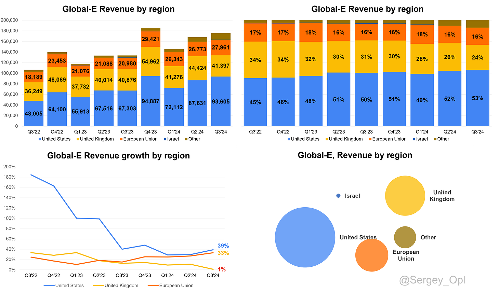The height and width of the screenshot is (293, 498).
Task: Click the 48,005 data label
Action: 34,114
